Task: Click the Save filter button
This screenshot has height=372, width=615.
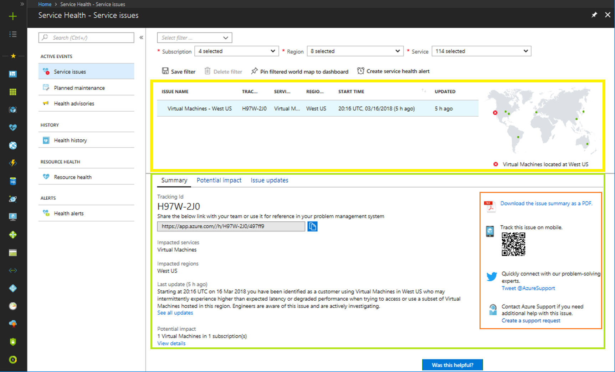Action: [x=179, y=71]
